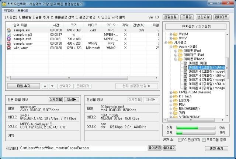Enable 프로그램 종료 after conversion

204,140
